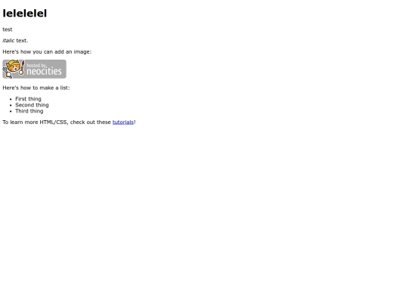Image resolution: width=408 pixels, height=306 pixels.
Task: Click the paintbrush in the neocities badge
Action: pyautogui.click(x=22, y=68)
